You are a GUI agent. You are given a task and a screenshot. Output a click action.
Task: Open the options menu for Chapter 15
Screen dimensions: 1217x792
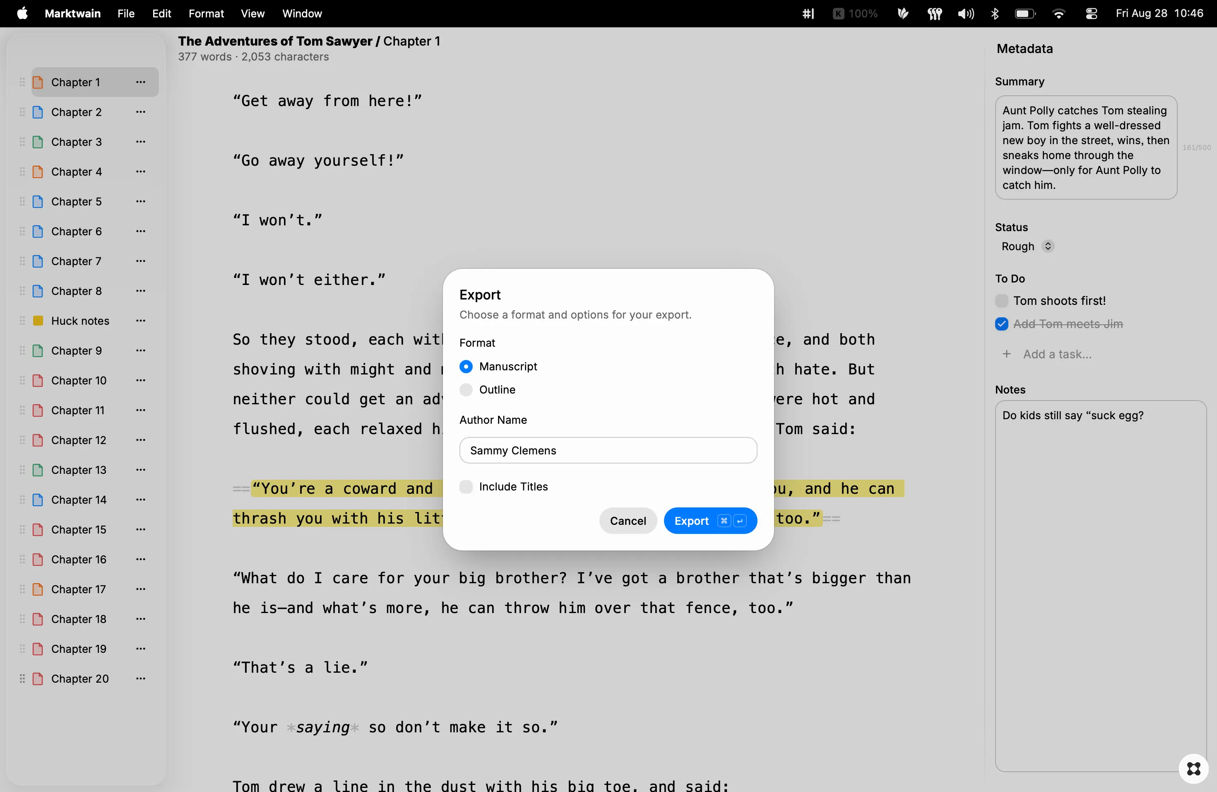(141, 529)
